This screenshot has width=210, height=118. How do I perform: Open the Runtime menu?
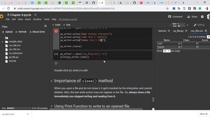click(37, 19)
